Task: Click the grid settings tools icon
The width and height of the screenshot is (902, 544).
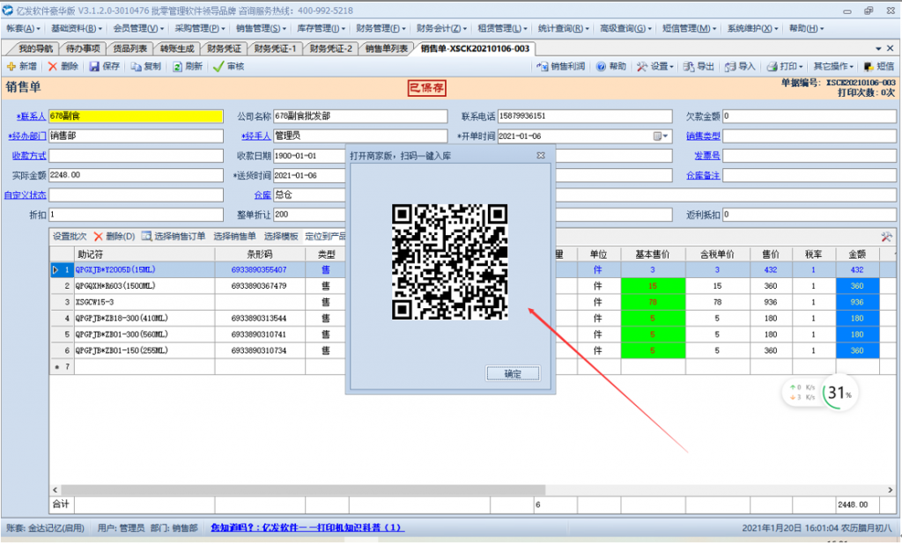Action: (886, 236)
